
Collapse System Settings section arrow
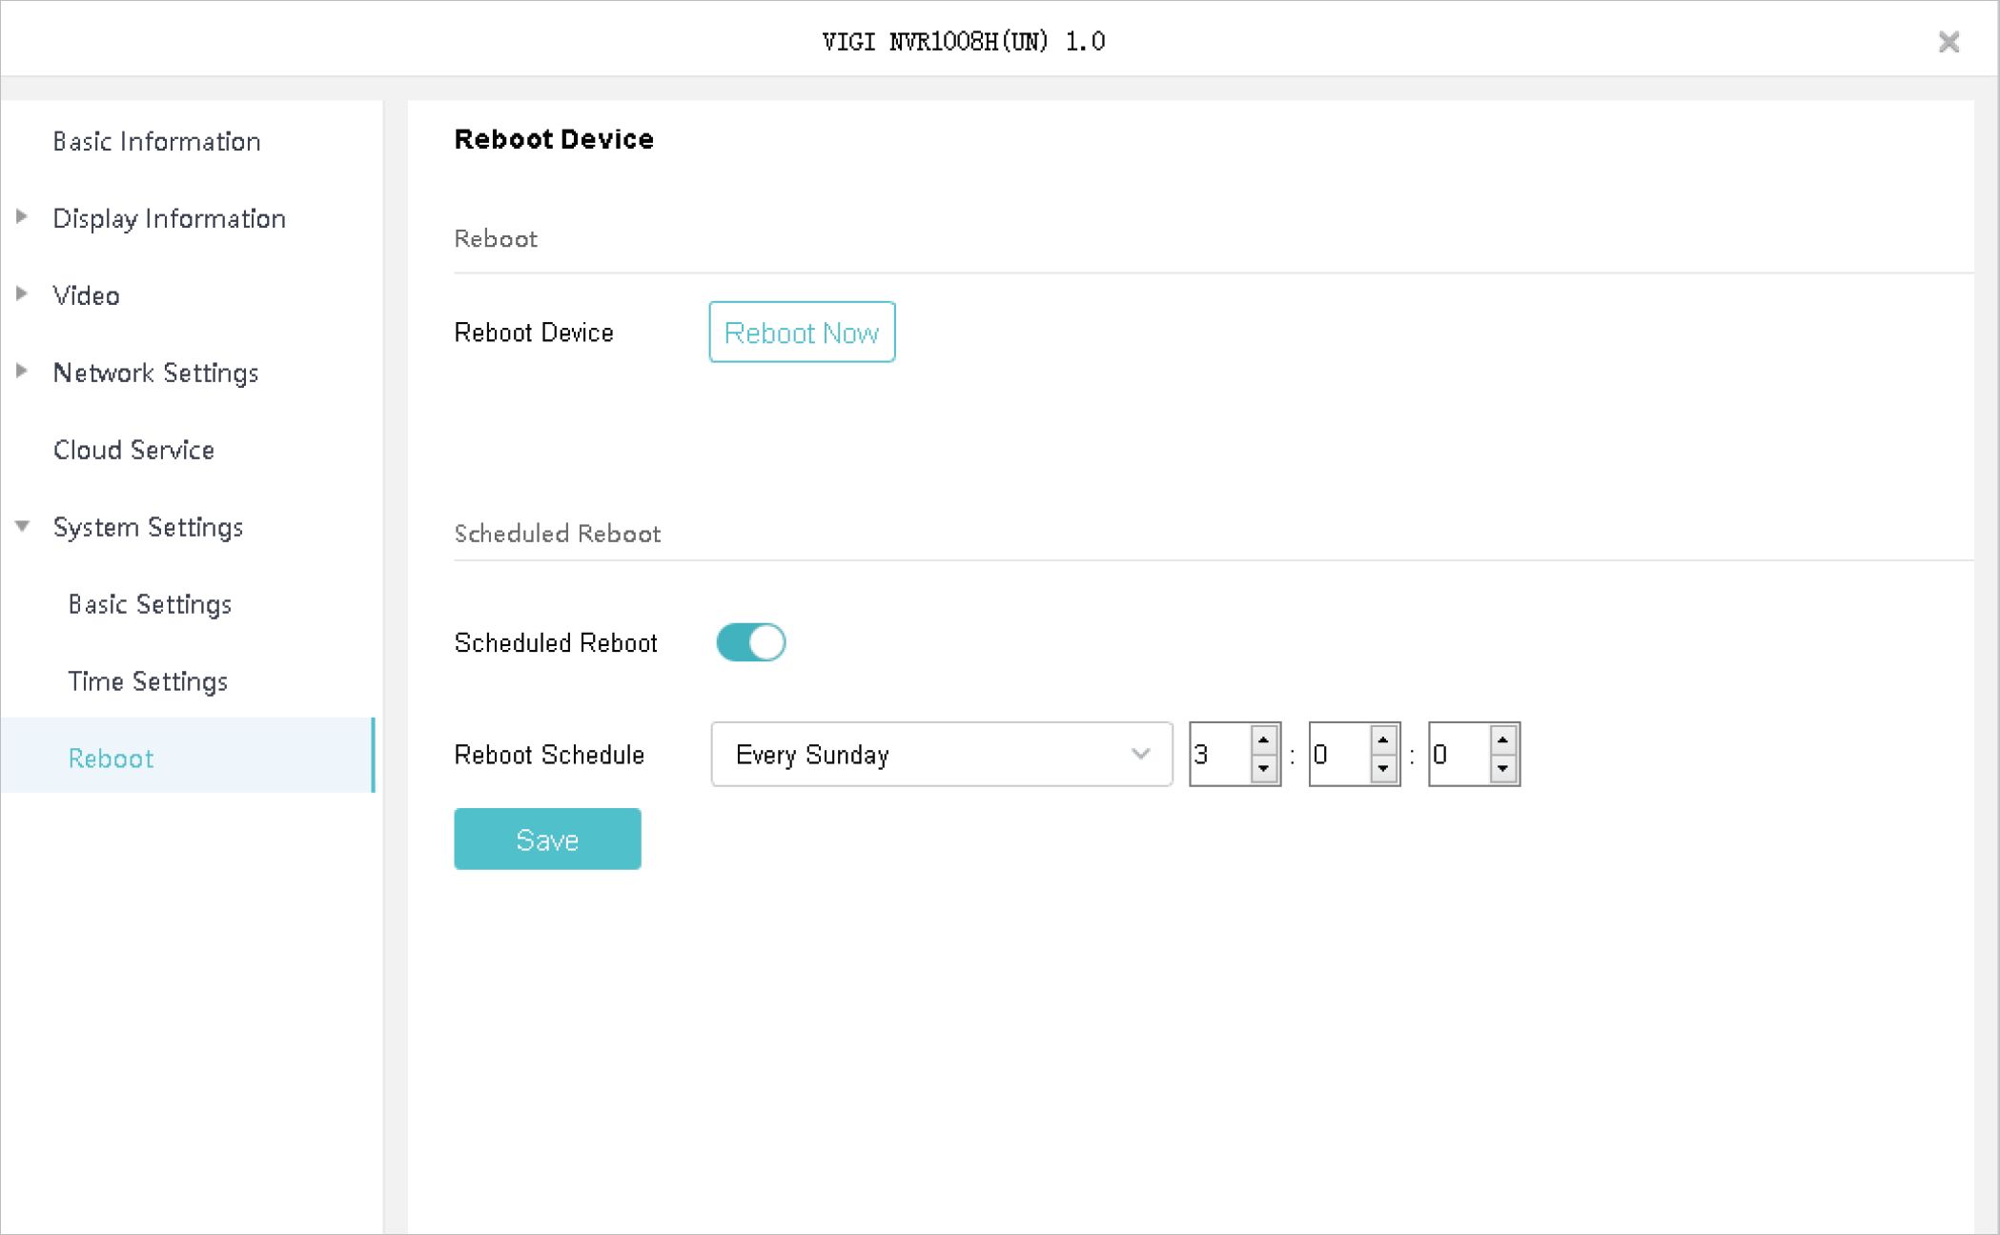[x=22, y=526]
